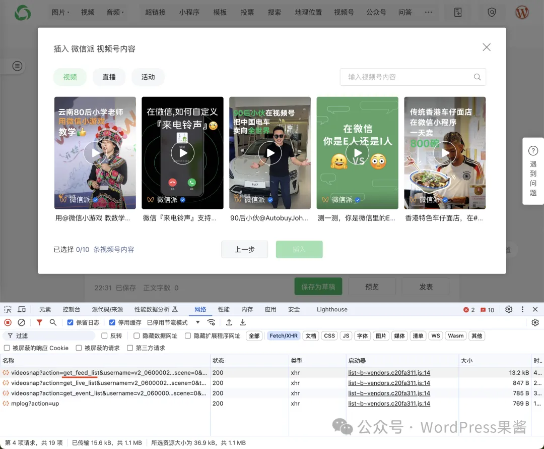Viewport: 544px width, 449px height.
Task: Toggle the red filter funnel icon
Action: 39,322
